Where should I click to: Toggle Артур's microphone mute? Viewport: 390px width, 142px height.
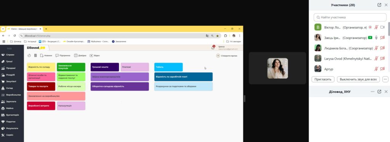pyautogui.click(x=376, y=69)
